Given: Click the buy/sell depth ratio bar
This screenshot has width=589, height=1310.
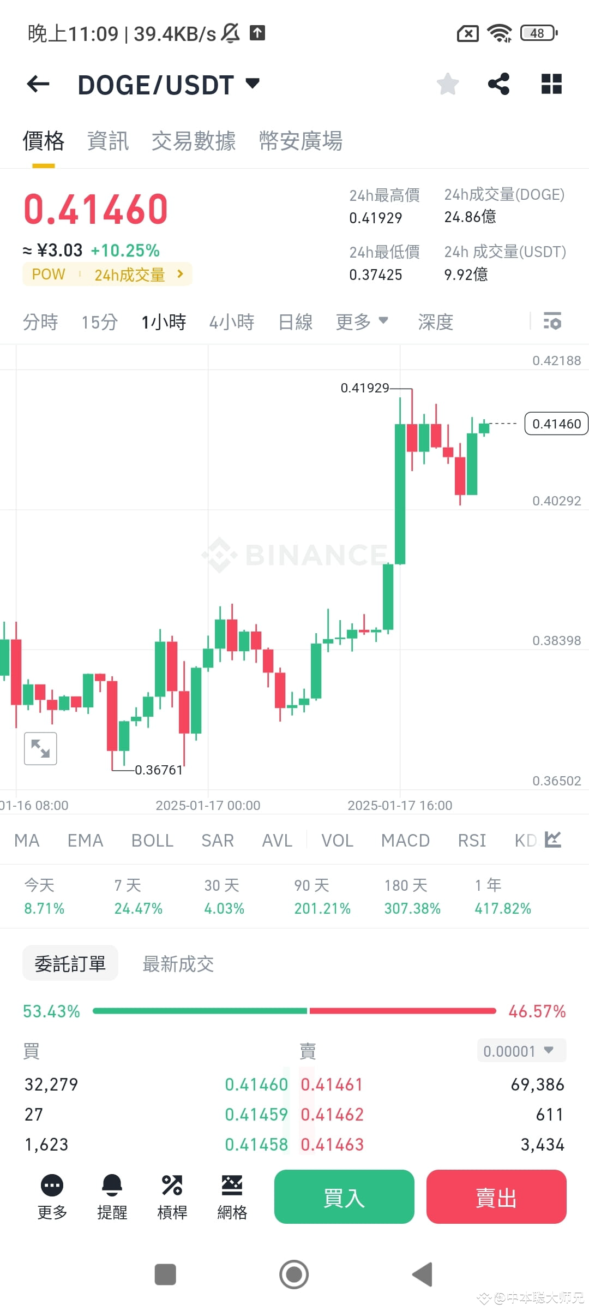Looking at the screenshot, I should (294, 1010).
